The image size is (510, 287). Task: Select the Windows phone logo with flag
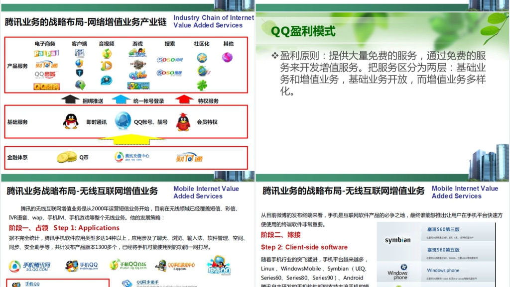[x=397, y=272]
